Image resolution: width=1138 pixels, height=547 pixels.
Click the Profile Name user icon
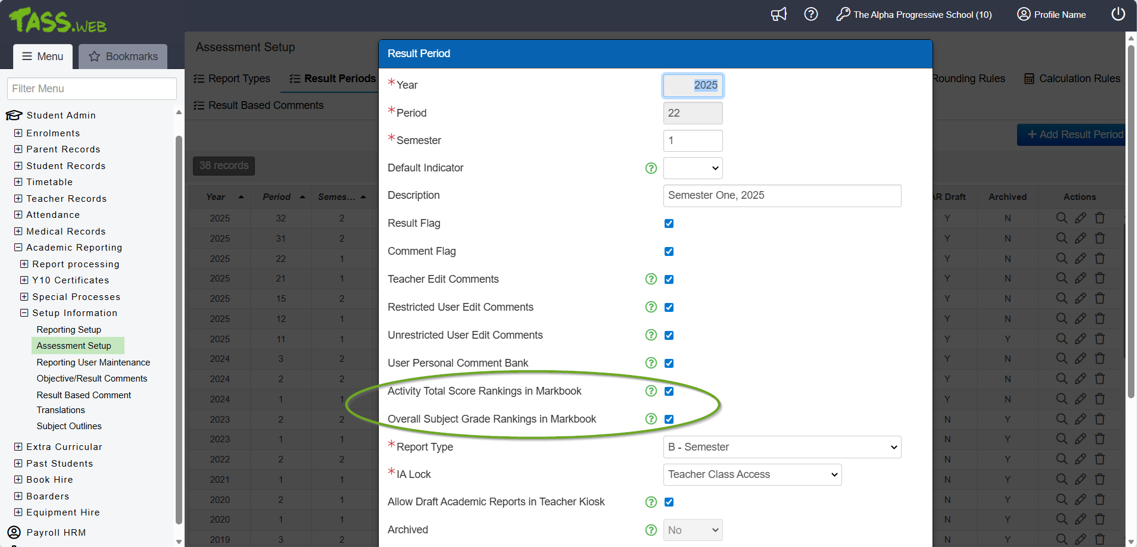[1023, 14]
